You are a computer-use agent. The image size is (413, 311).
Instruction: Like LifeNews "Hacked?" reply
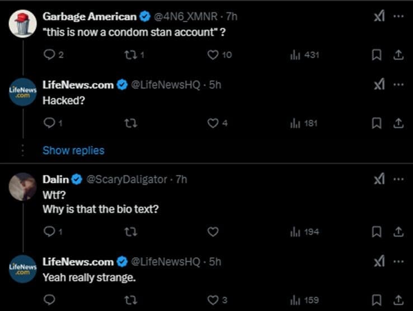[x=213, y=123]
